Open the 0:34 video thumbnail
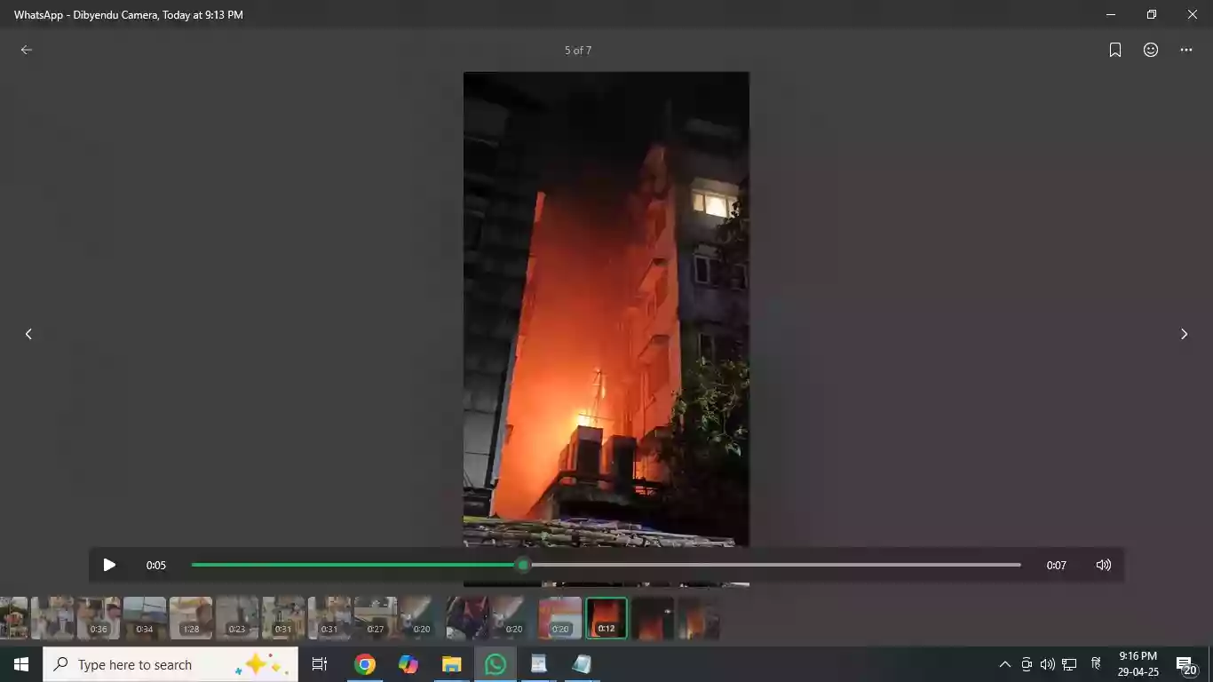 click(145, 618)
